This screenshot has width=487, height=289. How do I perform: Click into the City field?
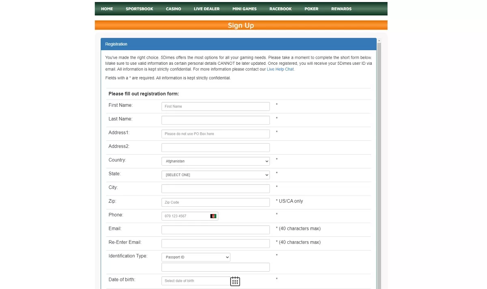click(215, 189)
